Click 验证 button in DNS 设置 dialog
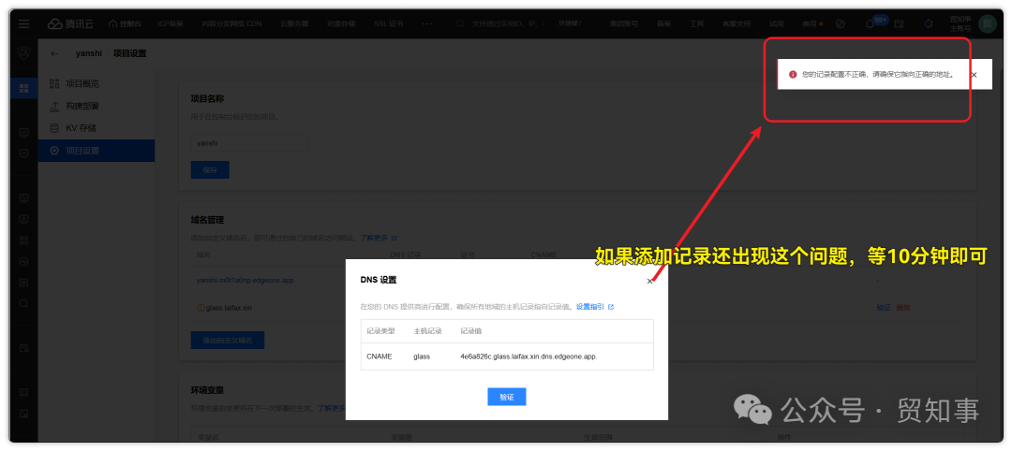The width and height of the screenshot is (1012, 451). 507,397
